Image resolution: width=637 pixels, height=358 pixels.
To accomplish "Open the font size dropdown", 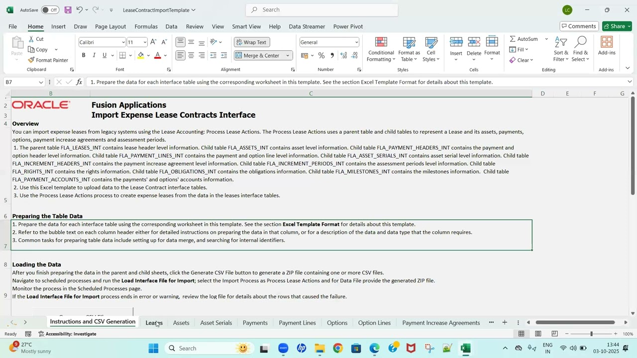I will coord(145,42).
